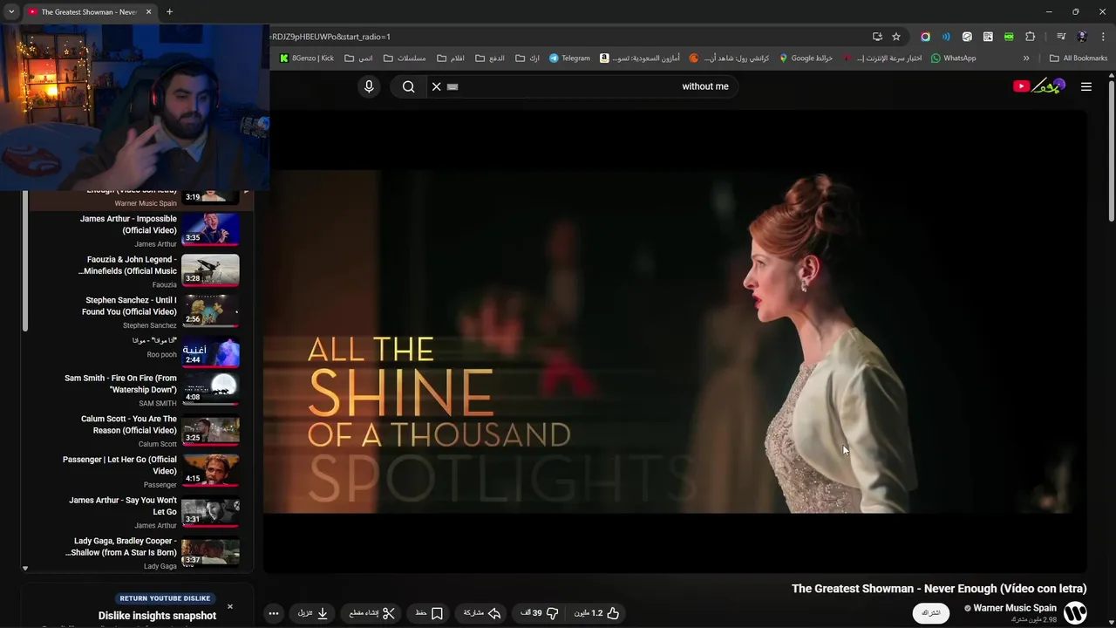Open the Chrome profile avatar
Image resolution: width=1116 pixels, height=628 pixels.
pos(1082,37)
